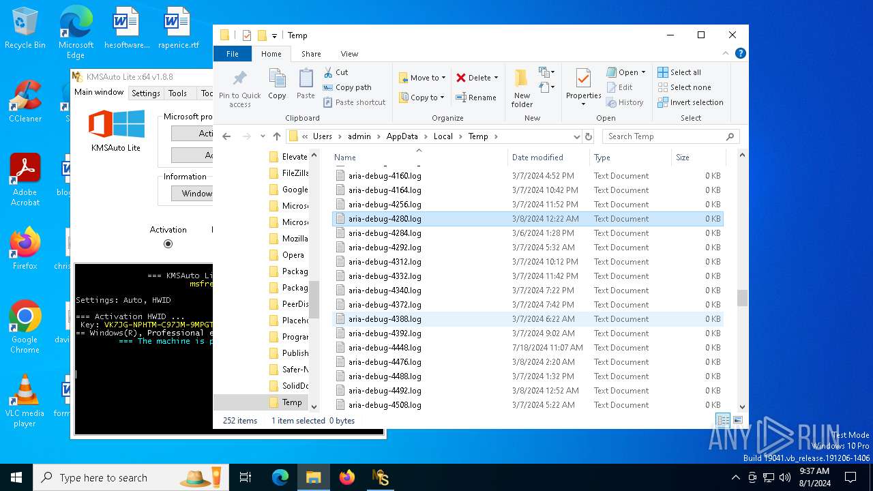Open Firefox from the taskbar

tap(347, 477)
